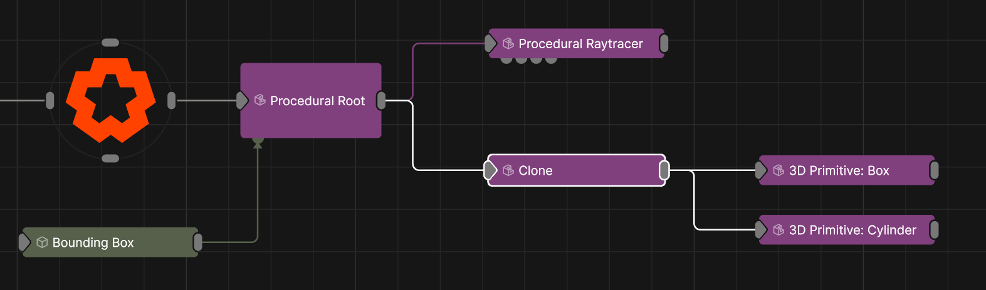Select the 3D Primitive: Box node label
The height and width of the screenshot is (290, 986).
(839, 170)
